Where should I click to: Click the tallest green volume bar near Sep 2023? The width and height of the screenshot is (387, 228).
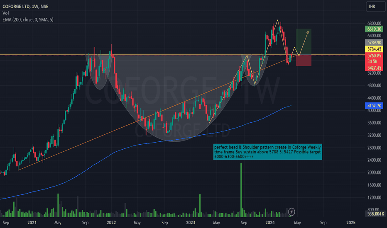tap(241, 190)
